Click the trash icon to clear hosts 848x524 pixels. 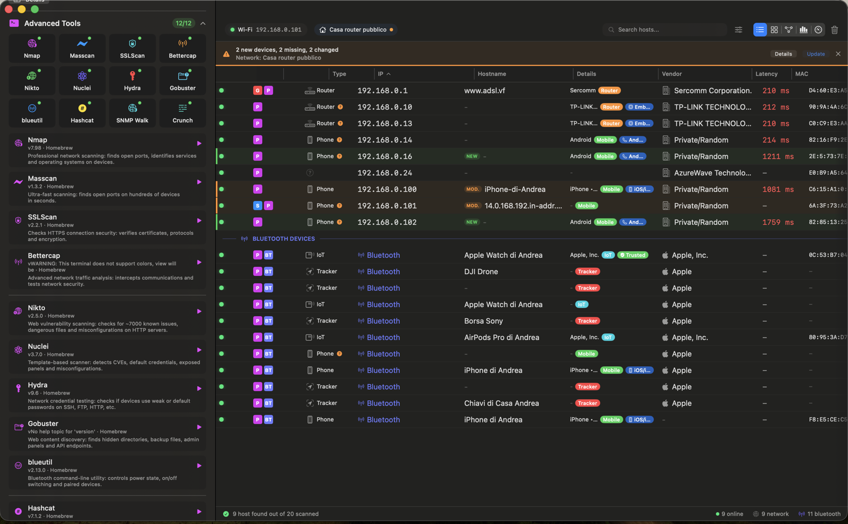coord(835,30)
